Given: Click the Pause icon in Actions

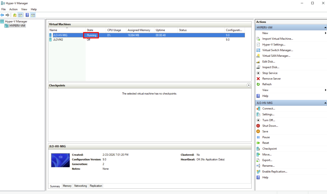Looking at the screenshot, I should point(258,137).
